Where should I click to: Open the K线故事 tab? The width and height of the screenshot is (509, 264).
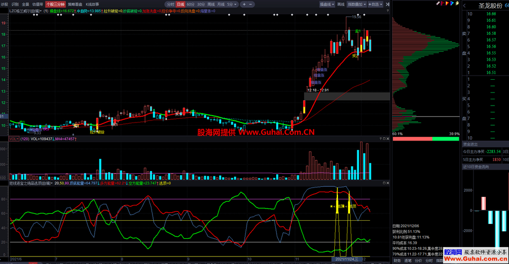(92, 4)
